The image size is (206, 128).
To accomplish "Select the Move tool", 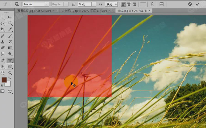I will pos(10,18).
